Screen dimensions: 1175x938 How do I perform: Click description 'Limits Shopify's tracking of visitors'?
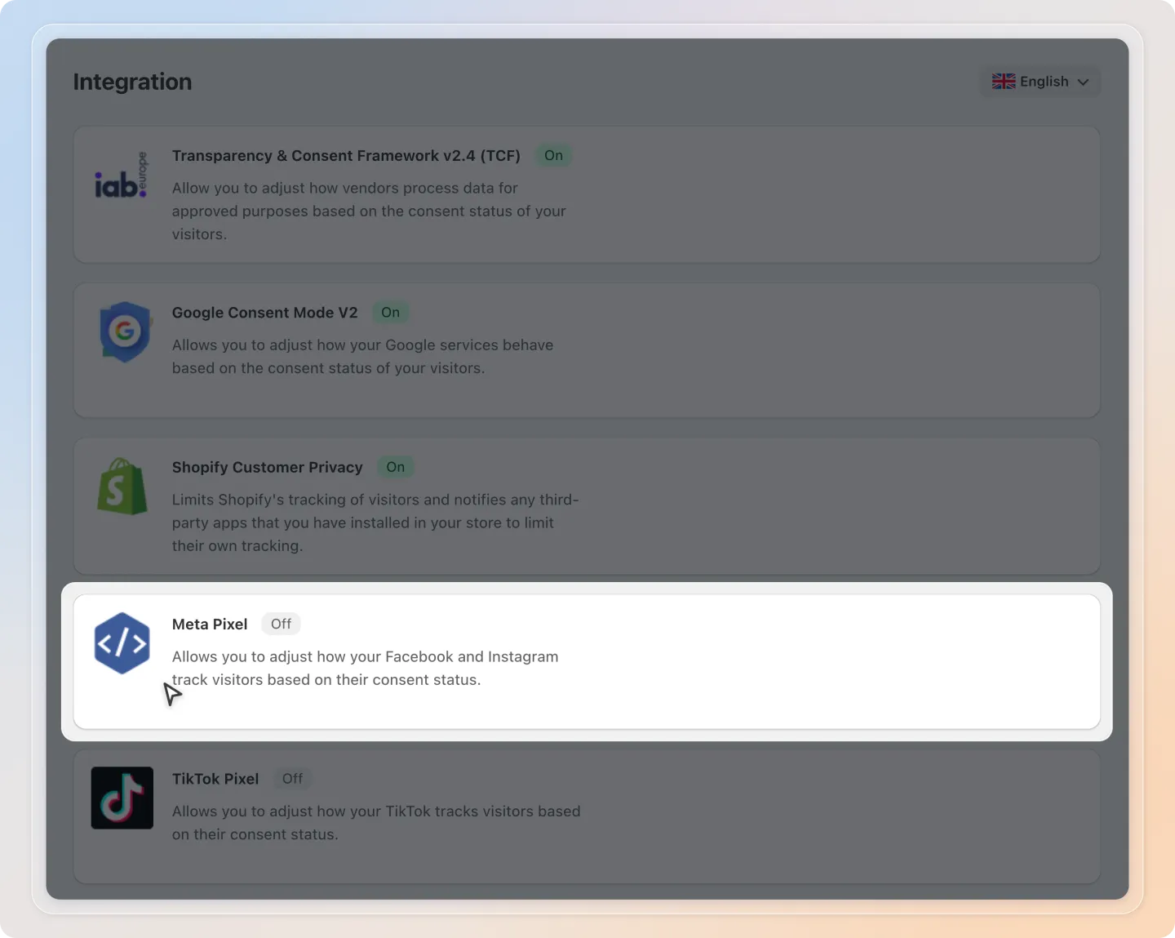(375, 522)
